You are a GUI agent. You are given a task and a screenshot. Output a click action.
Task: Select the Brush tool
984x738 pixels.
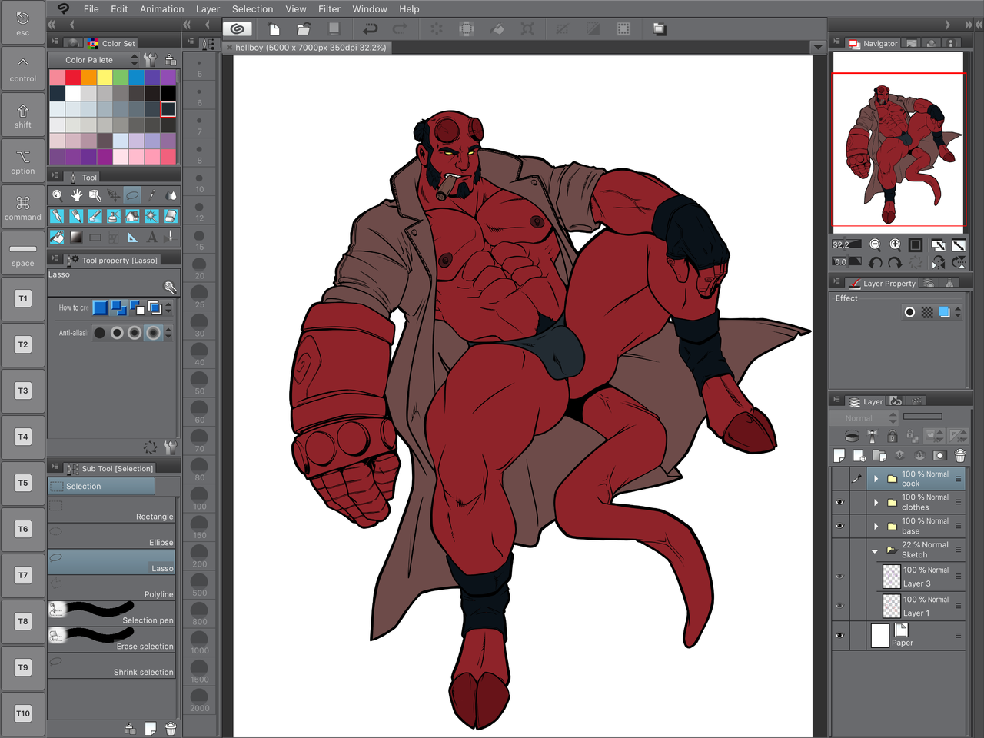(x=95, y=216)
